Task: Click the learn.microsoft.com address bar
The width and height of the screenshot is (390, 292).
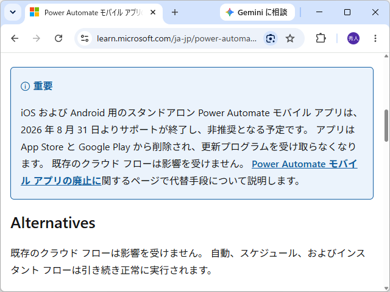Action: pos(177,38)
